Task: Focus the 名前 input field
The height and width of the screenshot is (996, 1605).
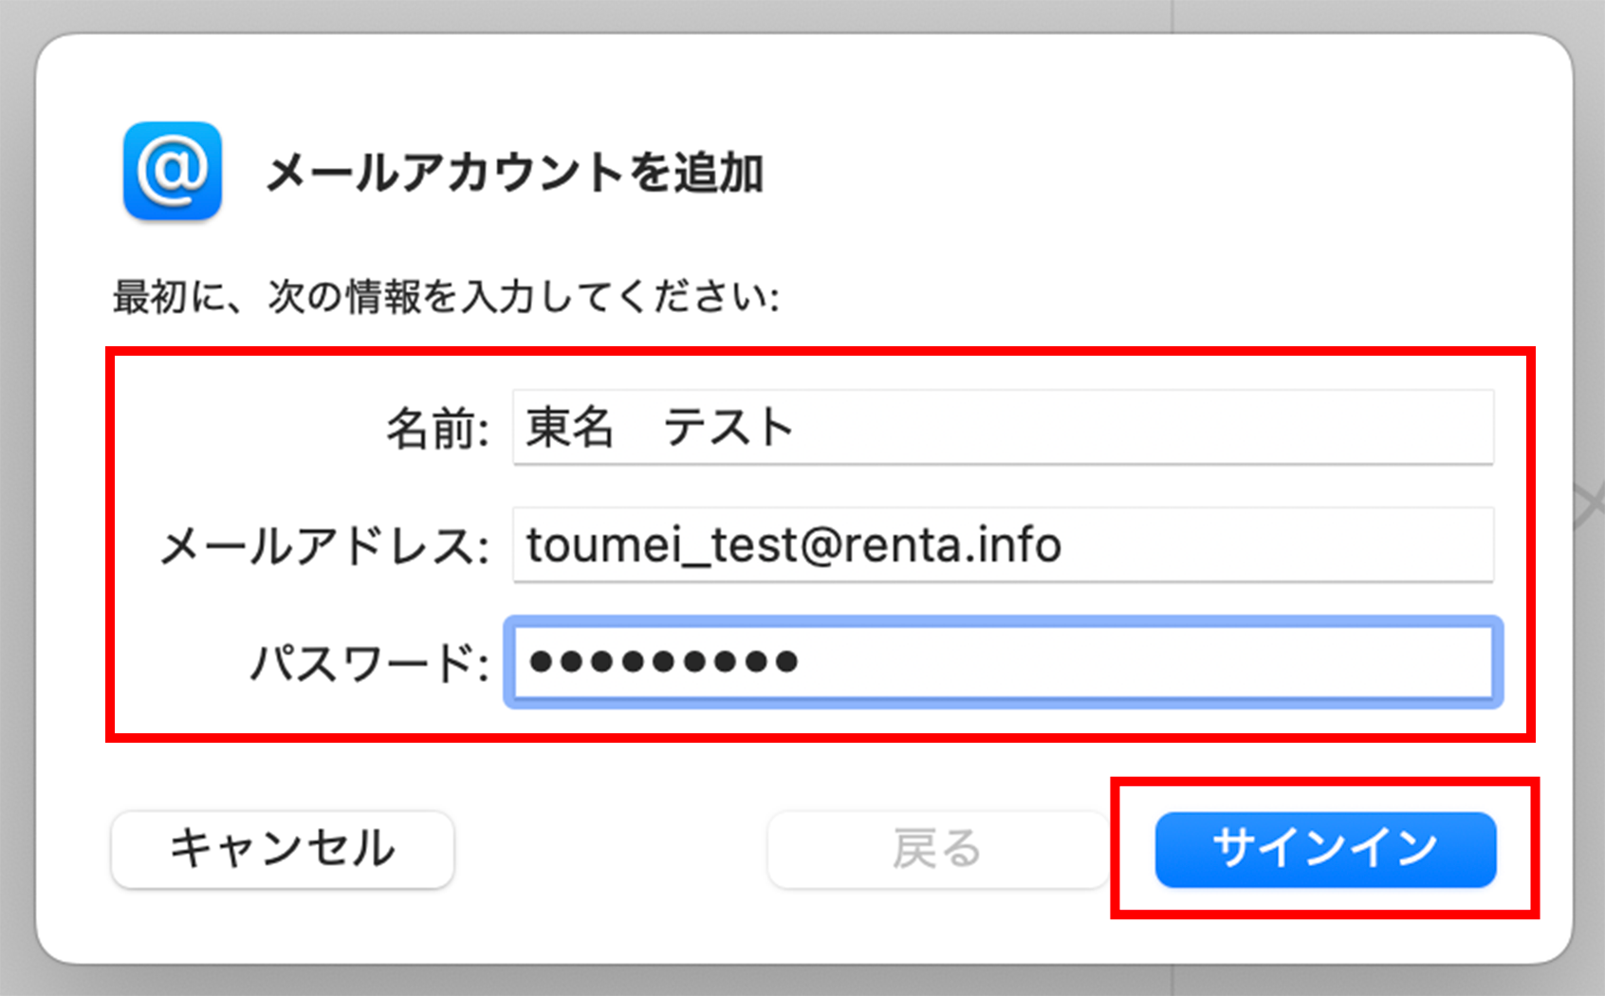Action: click(1003, 427)
